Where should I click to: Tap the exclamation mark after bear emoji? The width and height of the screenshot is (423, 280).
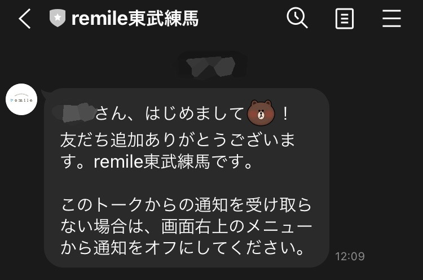point(285,113)
